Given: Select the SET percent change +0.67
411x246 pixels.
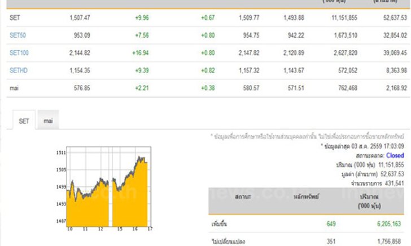Looking at the screenshot, I should tap(208, 17).
